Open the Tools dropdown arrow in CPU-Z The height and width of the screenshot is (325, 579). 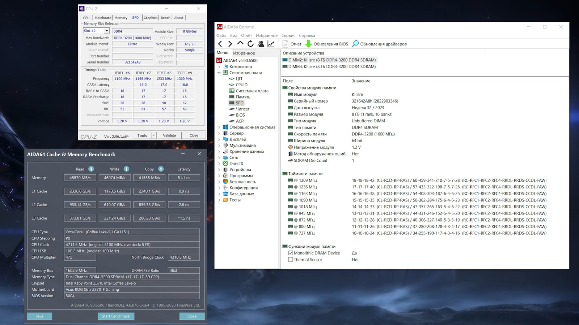coord(154,135)
